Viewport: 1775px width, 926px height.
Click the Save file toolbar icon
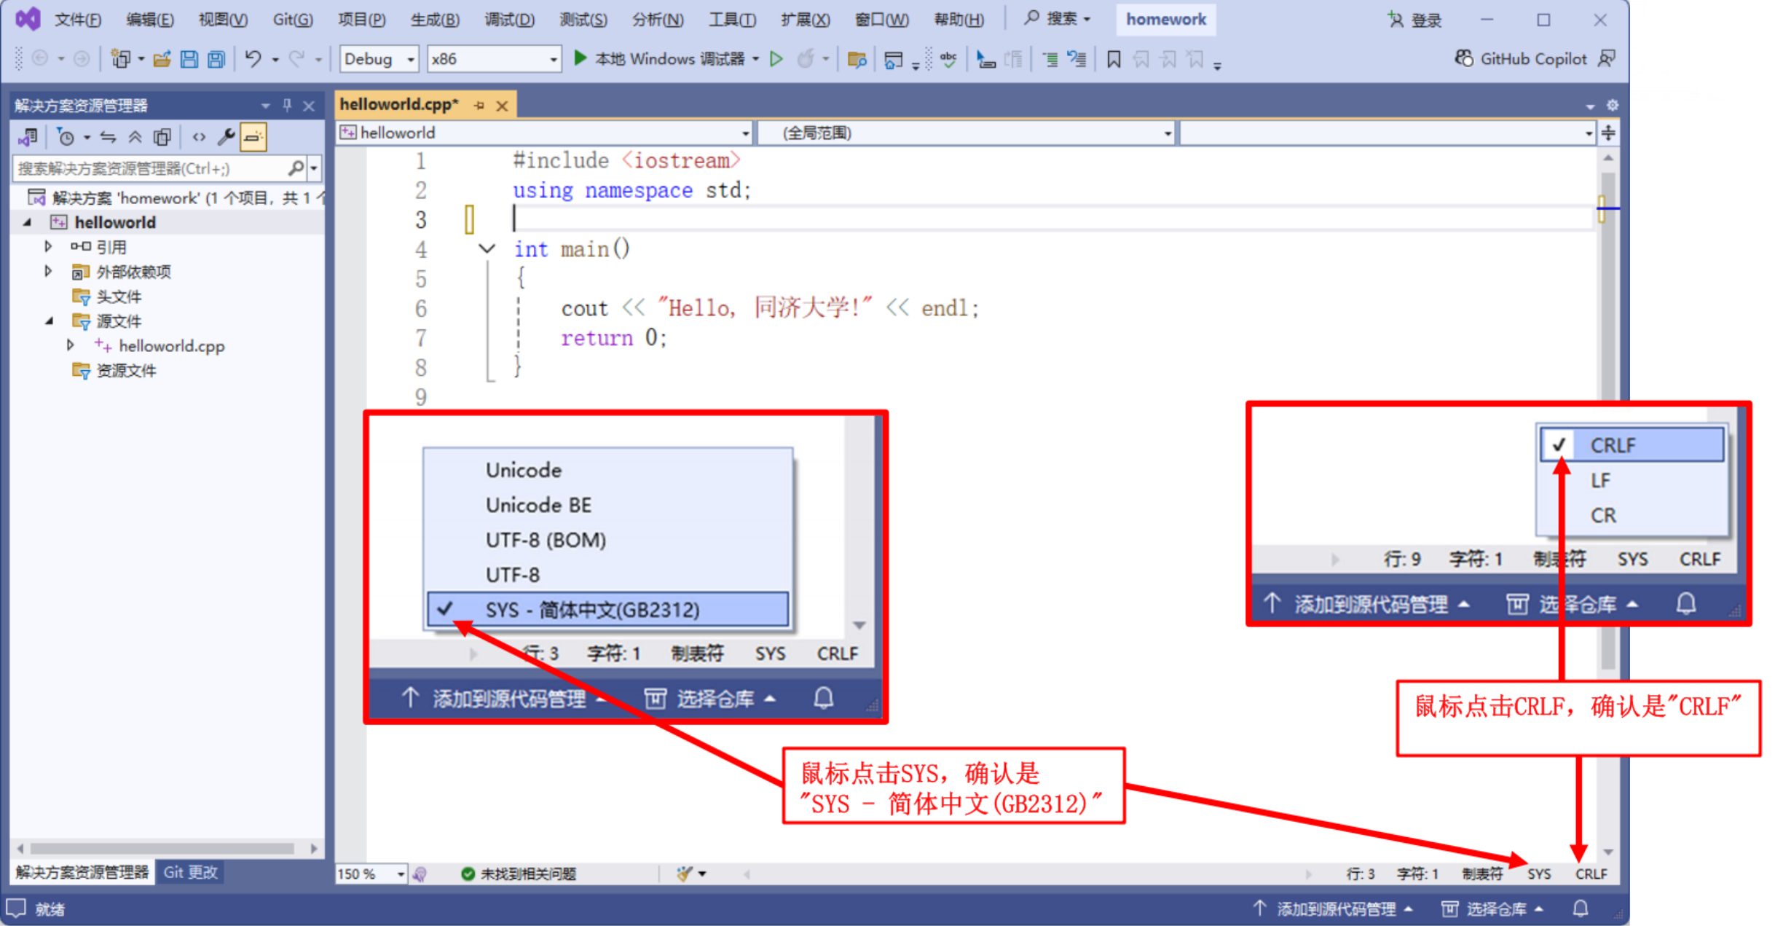click(189, 59)
